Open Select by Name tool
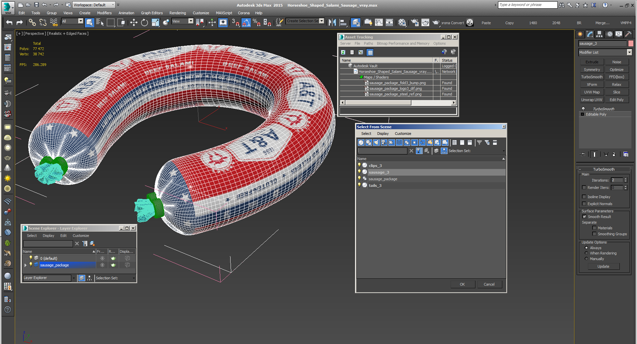The width and height of the screenshot is (637, 344). tap(100, 22)
